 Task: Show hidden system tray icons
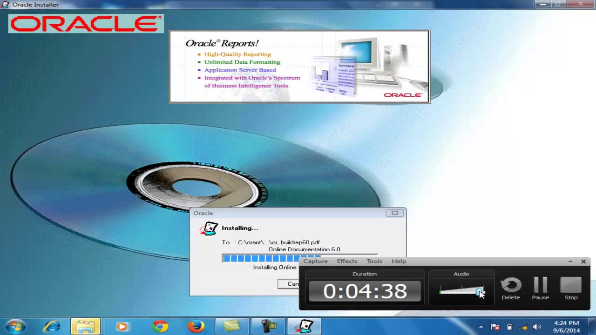pos(481,327)
